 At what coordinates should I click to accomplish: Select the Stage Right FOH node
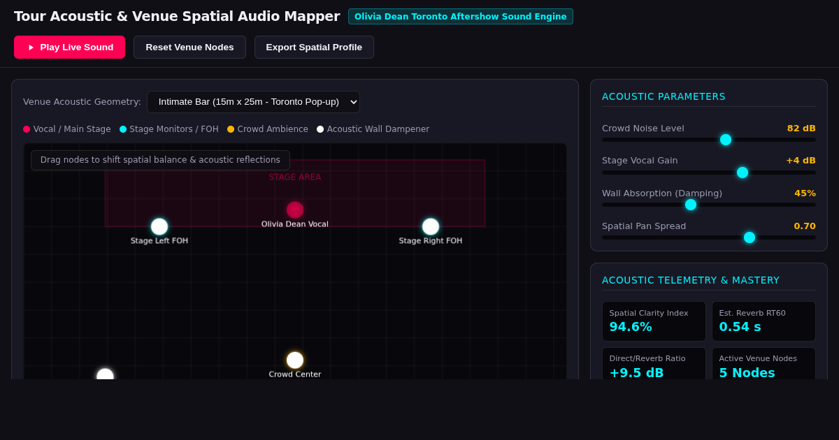[x=431, y=226]
